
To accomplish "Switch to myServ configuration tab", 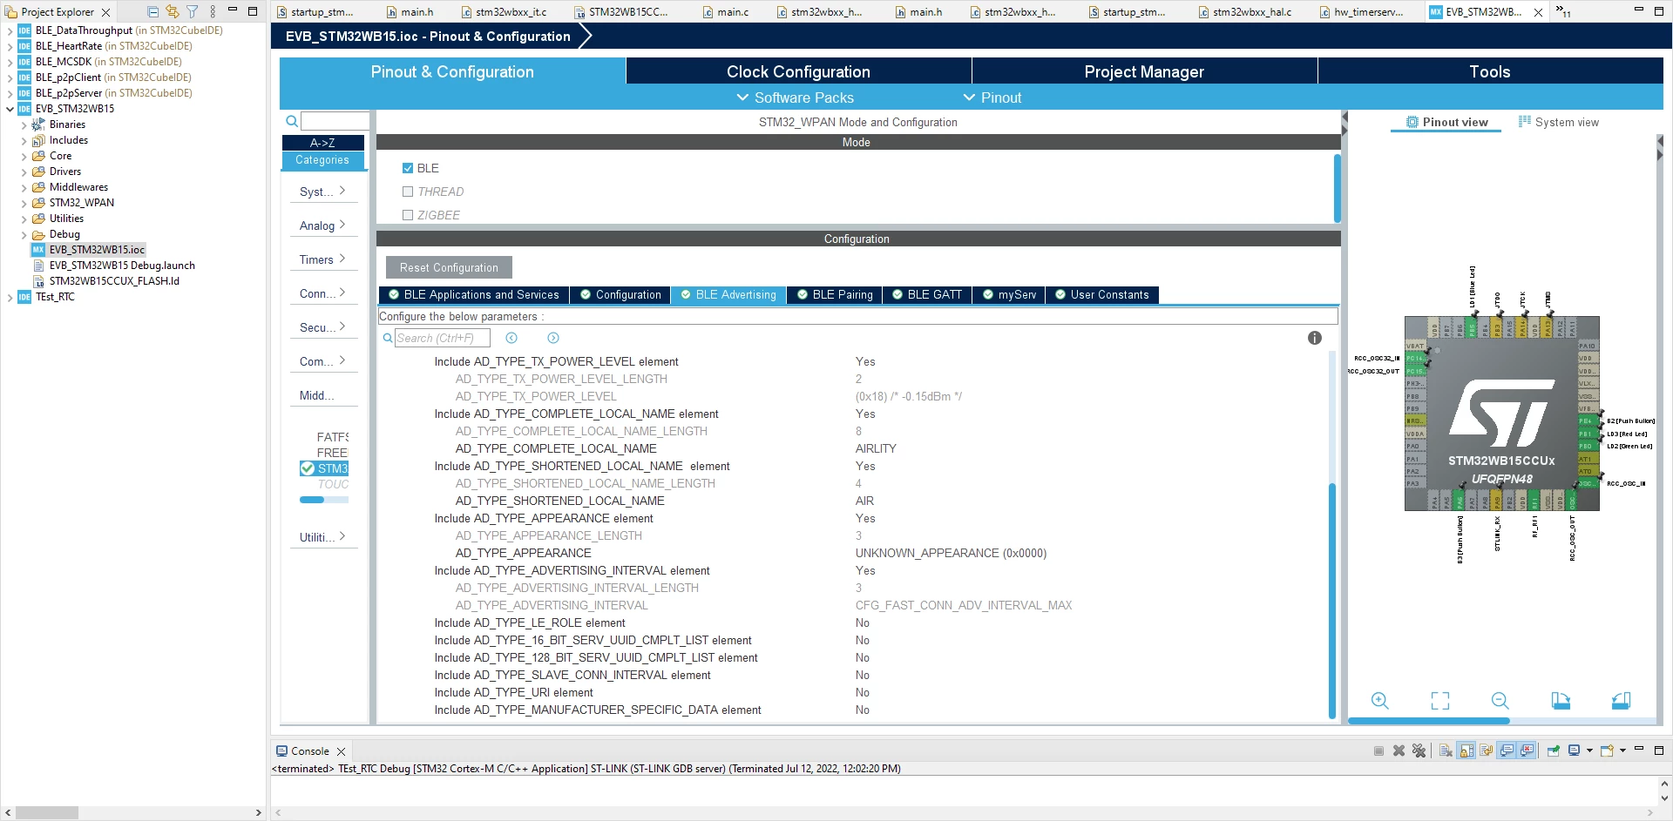I will (1009, 294).
